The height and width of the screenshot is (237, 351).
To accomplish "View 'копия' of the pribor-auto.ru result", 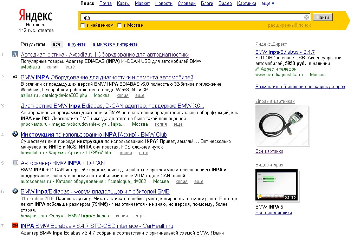I will (x=161, y=124).
